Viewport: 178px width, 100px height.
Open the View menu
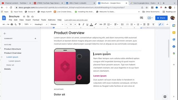[21, 20]
